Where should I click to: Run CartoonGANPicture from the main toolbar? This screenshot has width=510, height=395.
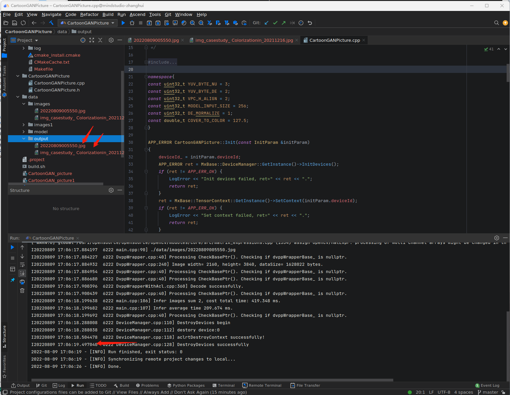[123, 23]
